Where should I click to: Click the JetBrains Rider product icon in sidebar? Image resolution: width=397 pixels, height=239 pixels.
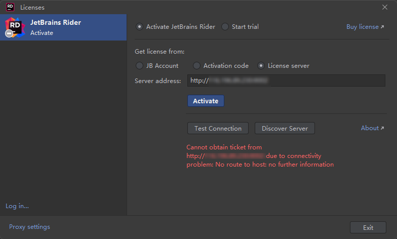tap(15, 27)
